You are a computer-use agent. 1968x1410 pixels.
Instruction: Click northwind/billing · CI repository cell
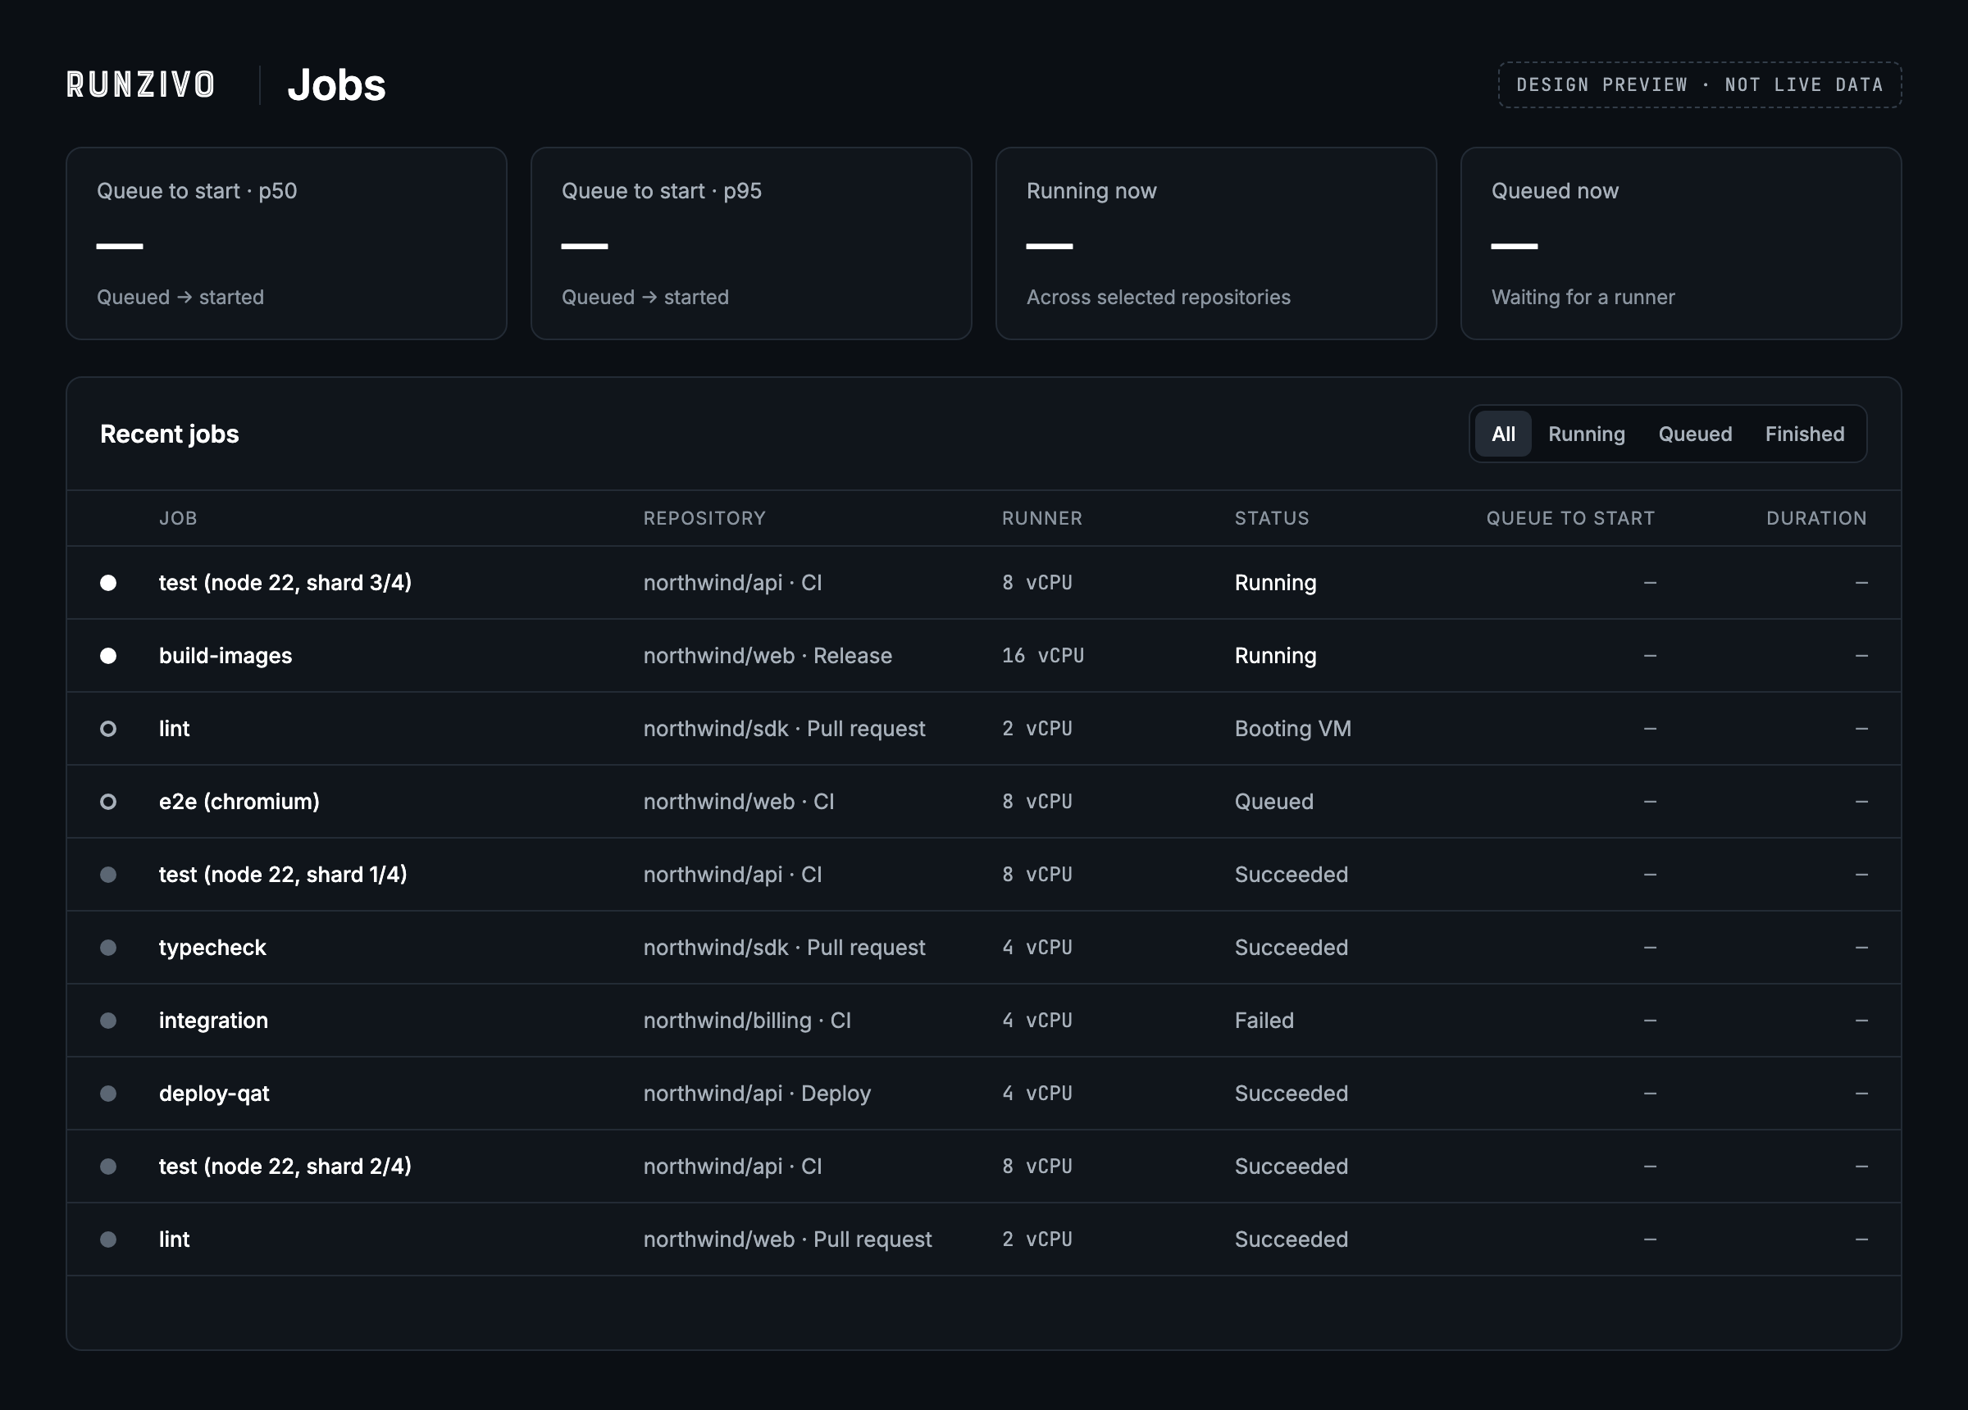pos(747,1020)
